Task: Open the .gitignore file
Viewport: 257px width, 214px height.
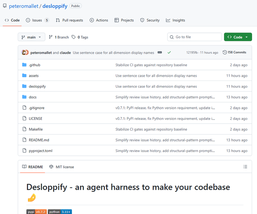Action: [37, 108]
